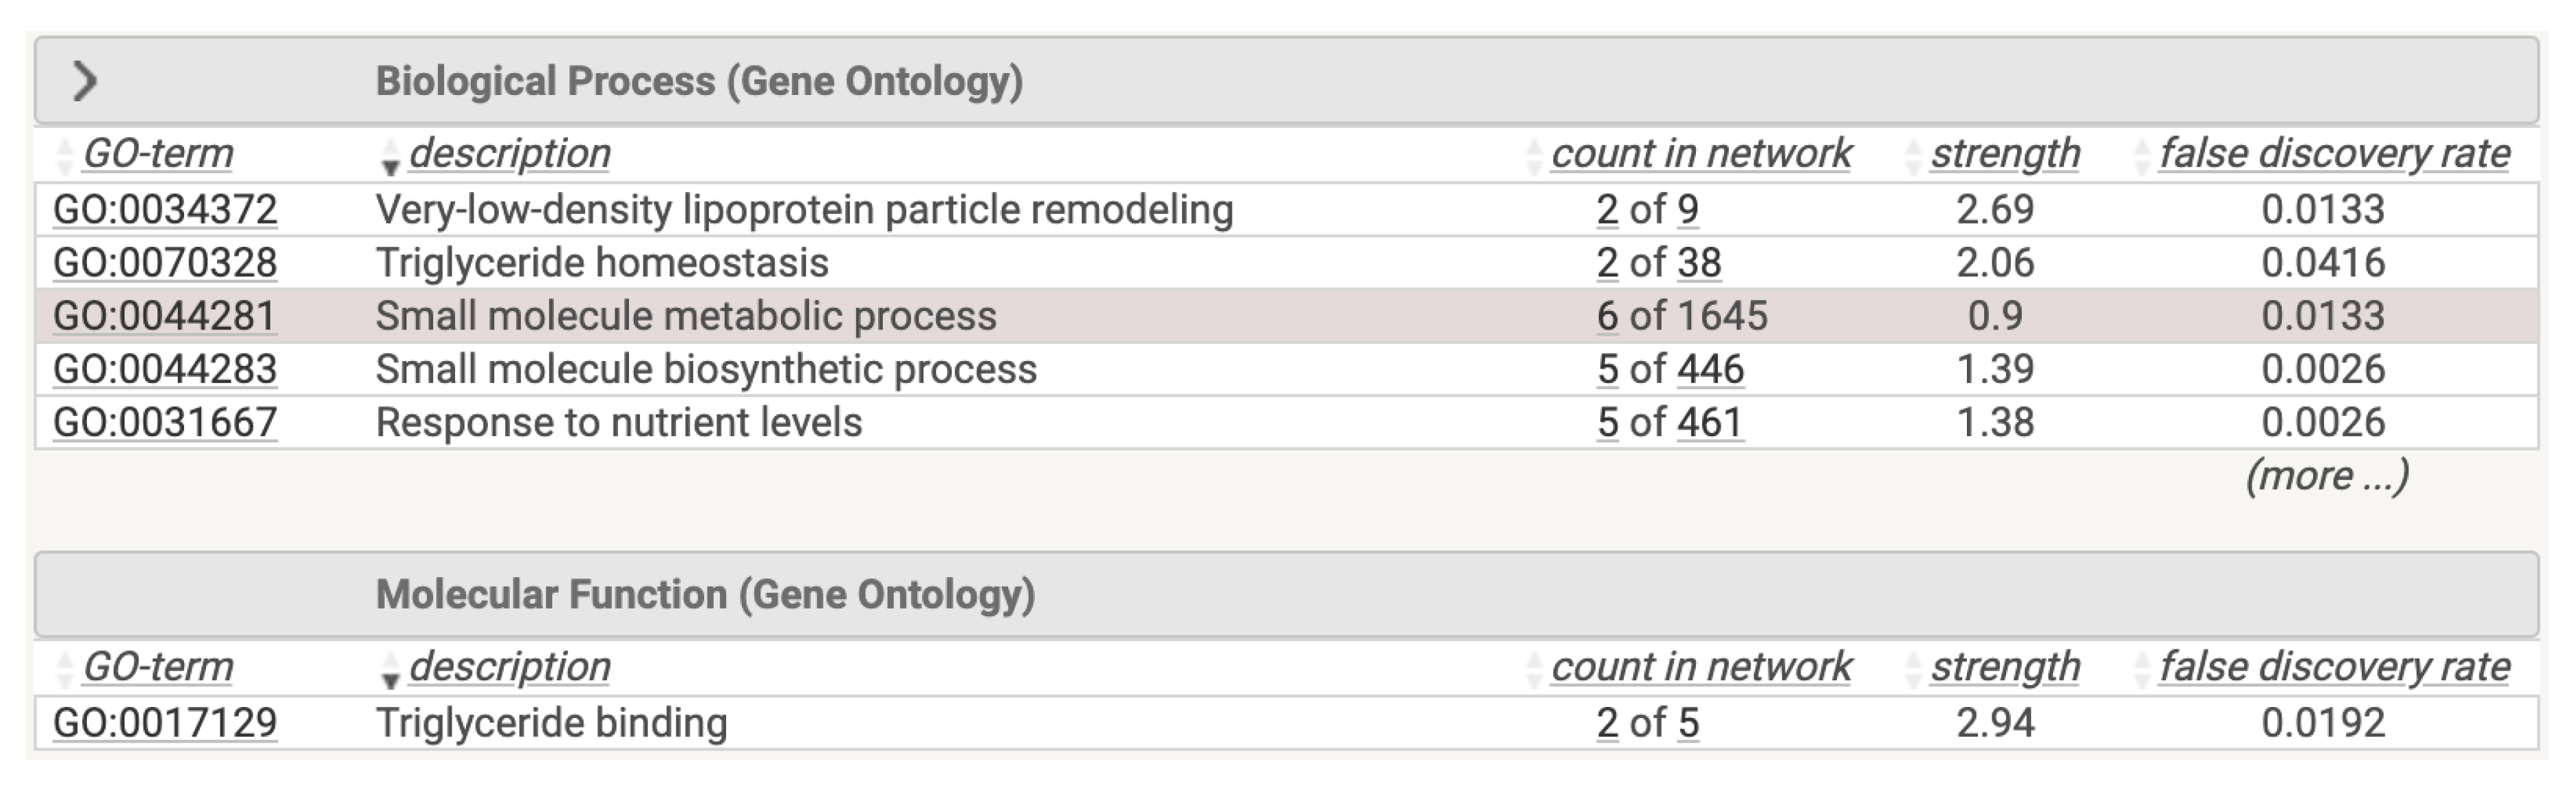The height and width of the screenshot is (787, 2576).
Task: Select the Small molecule metabolic process row
Action: 686,317
